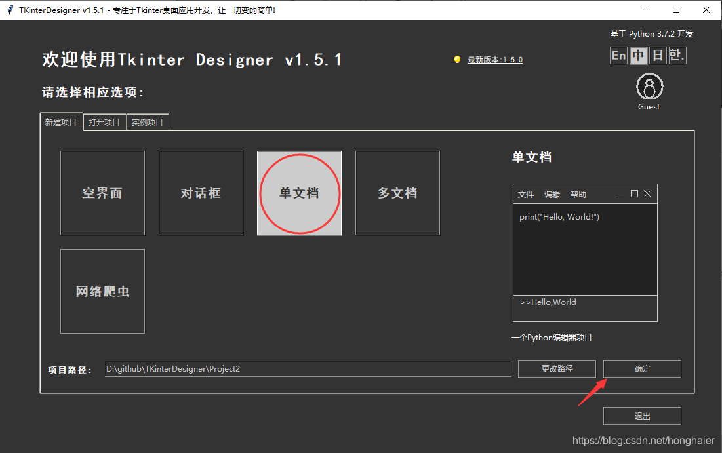Minimize the TKinterDesigner window
The width and height of the screenshot is (722, 453).
647,10
